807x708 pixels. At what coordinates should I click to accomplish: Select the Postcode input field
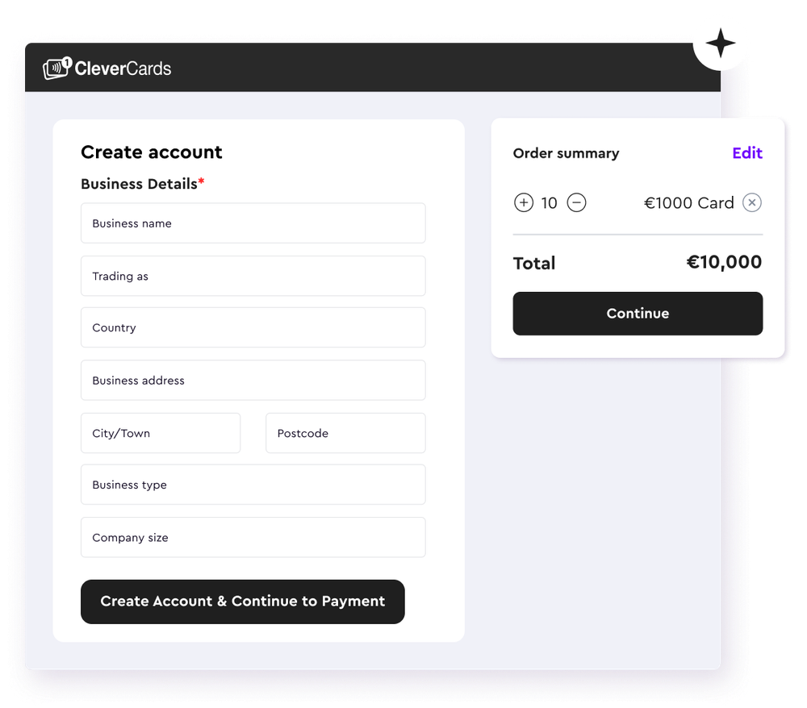click(x=345, y=433)
